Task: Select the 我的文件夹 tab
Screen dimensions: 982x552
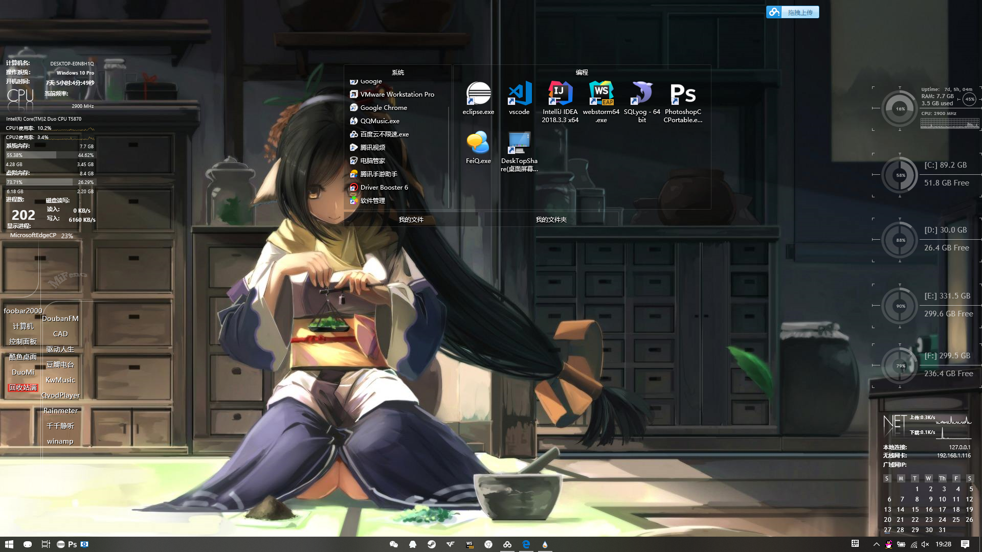Action: pos(551,220)
